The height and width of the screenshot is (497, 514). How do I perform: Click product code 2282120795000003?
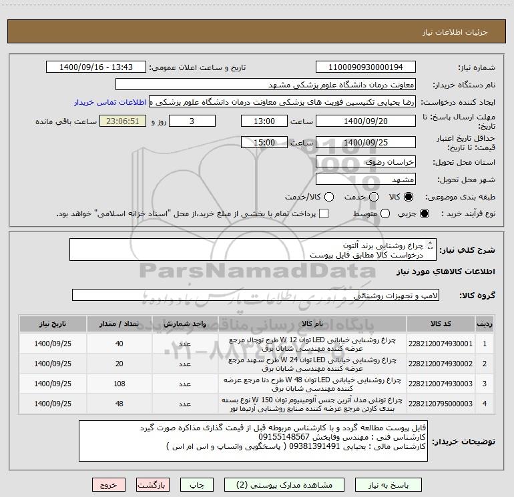pos(441,404)
